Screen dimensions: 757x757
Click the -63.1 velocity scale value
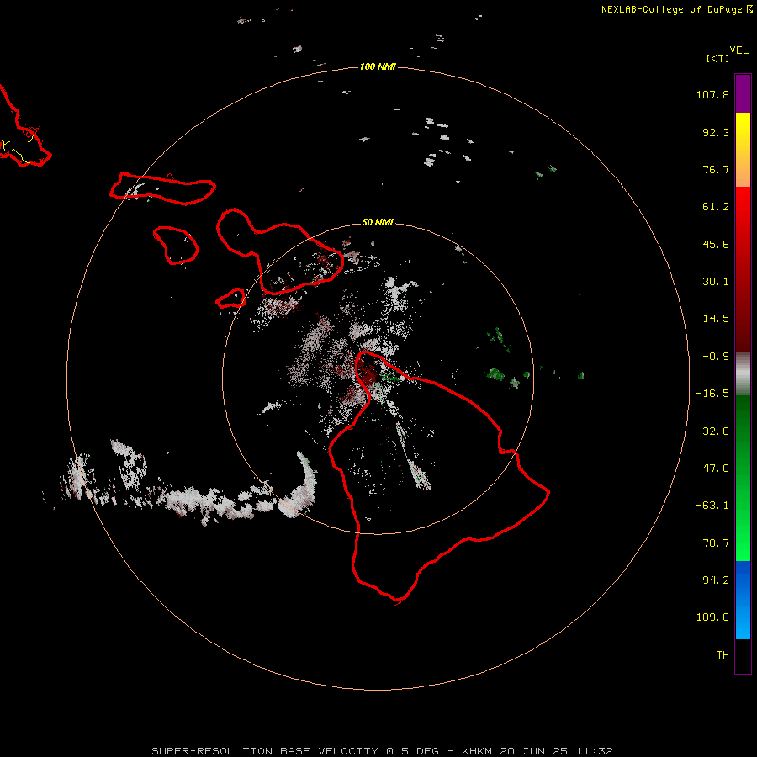click(712, 506)
